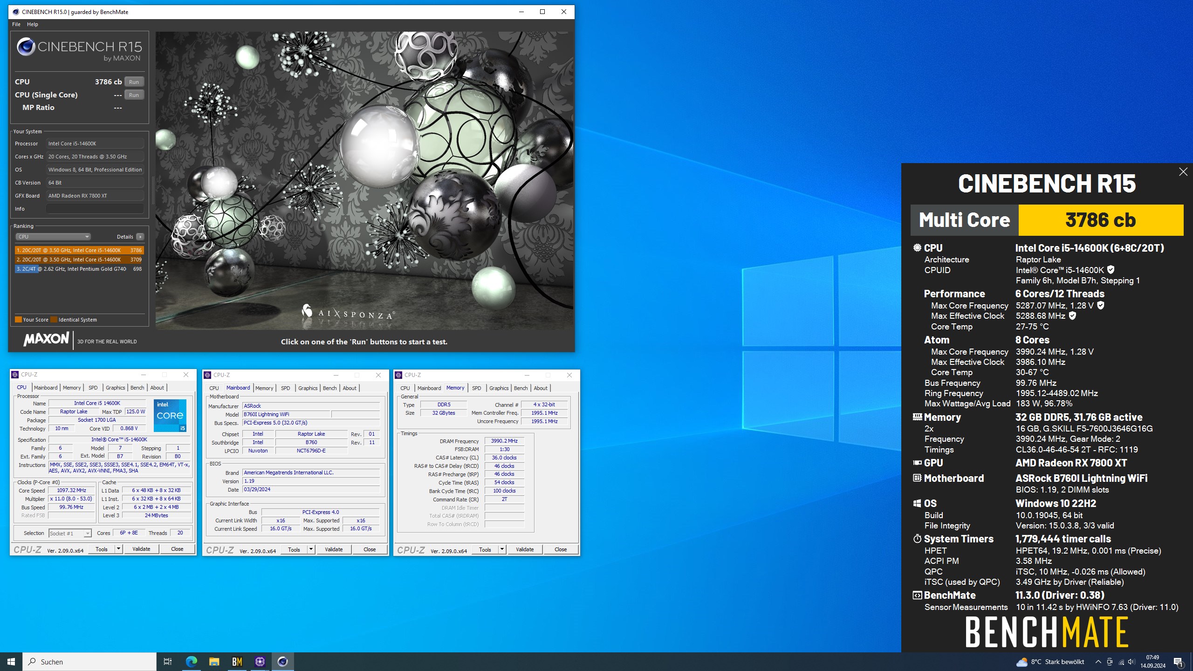The height and width of the screenshot is (671, 1193).
Task: Open the Cinebench Help menu
Action: click(x=33, y=24)
